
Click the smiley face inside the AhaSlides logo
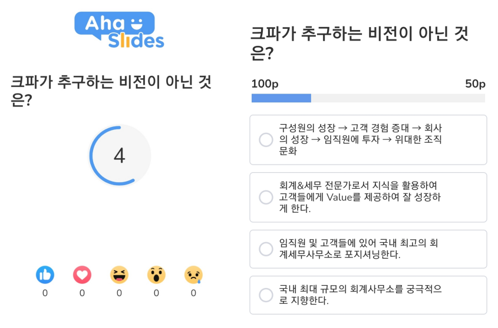137,24
